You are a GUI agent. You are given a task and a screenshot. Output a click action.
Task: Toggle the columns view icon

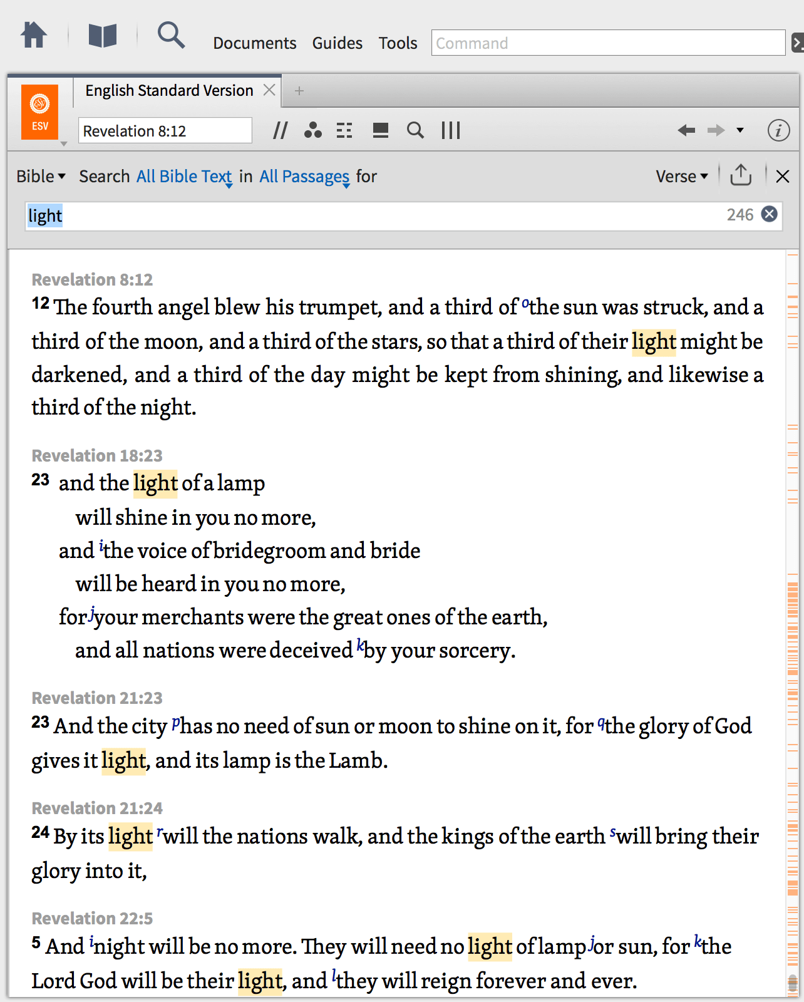point(451,130)
